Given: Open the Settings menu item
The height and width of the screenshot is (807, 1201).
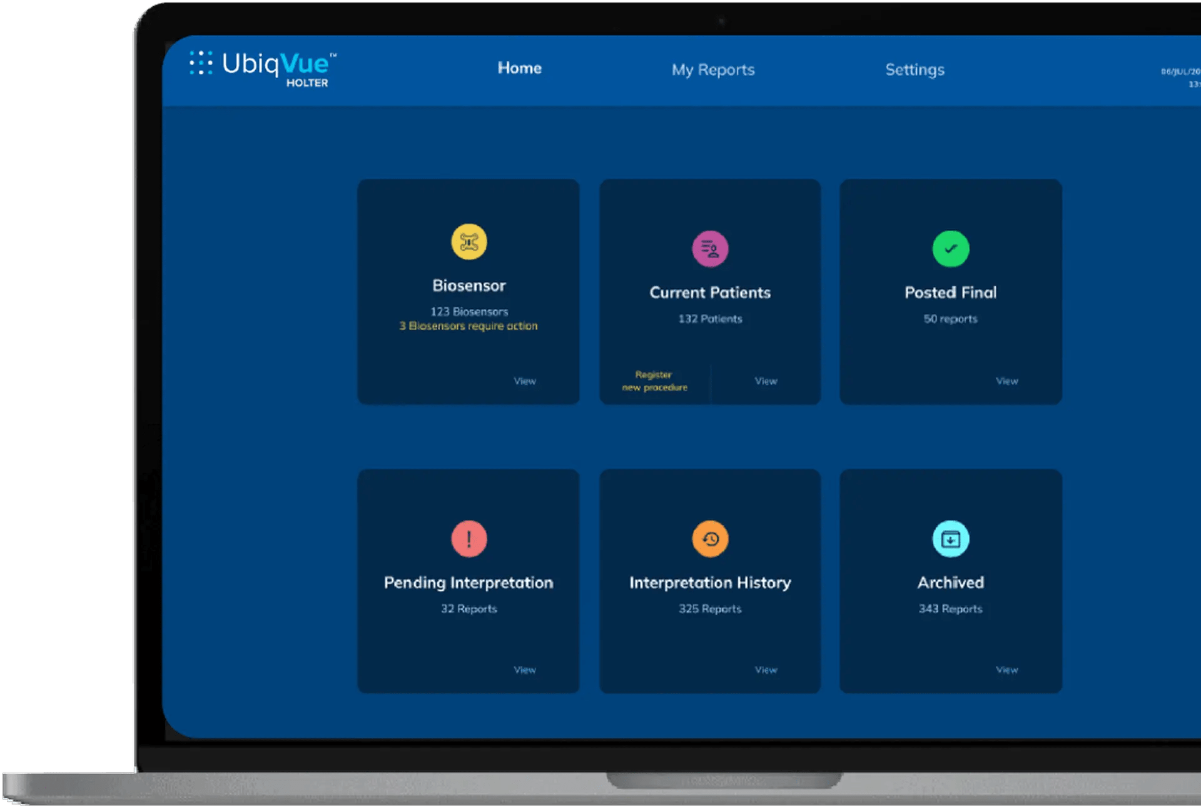Looking at the screenshot, I should click(x=915, y=70).
